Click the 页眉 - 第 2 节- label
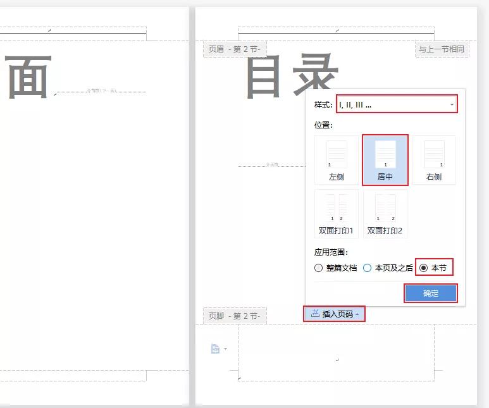Screen dimensions: 489x408 click(235, 49)
